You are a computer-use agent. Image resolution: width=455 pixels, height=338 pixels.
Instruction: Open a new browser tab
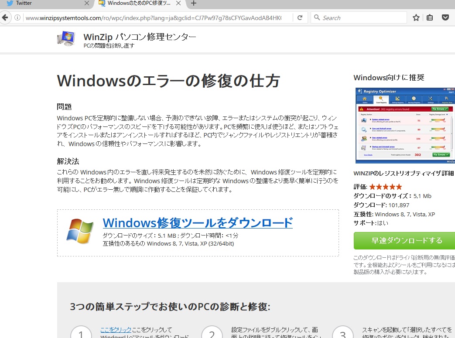click(194, 3)
